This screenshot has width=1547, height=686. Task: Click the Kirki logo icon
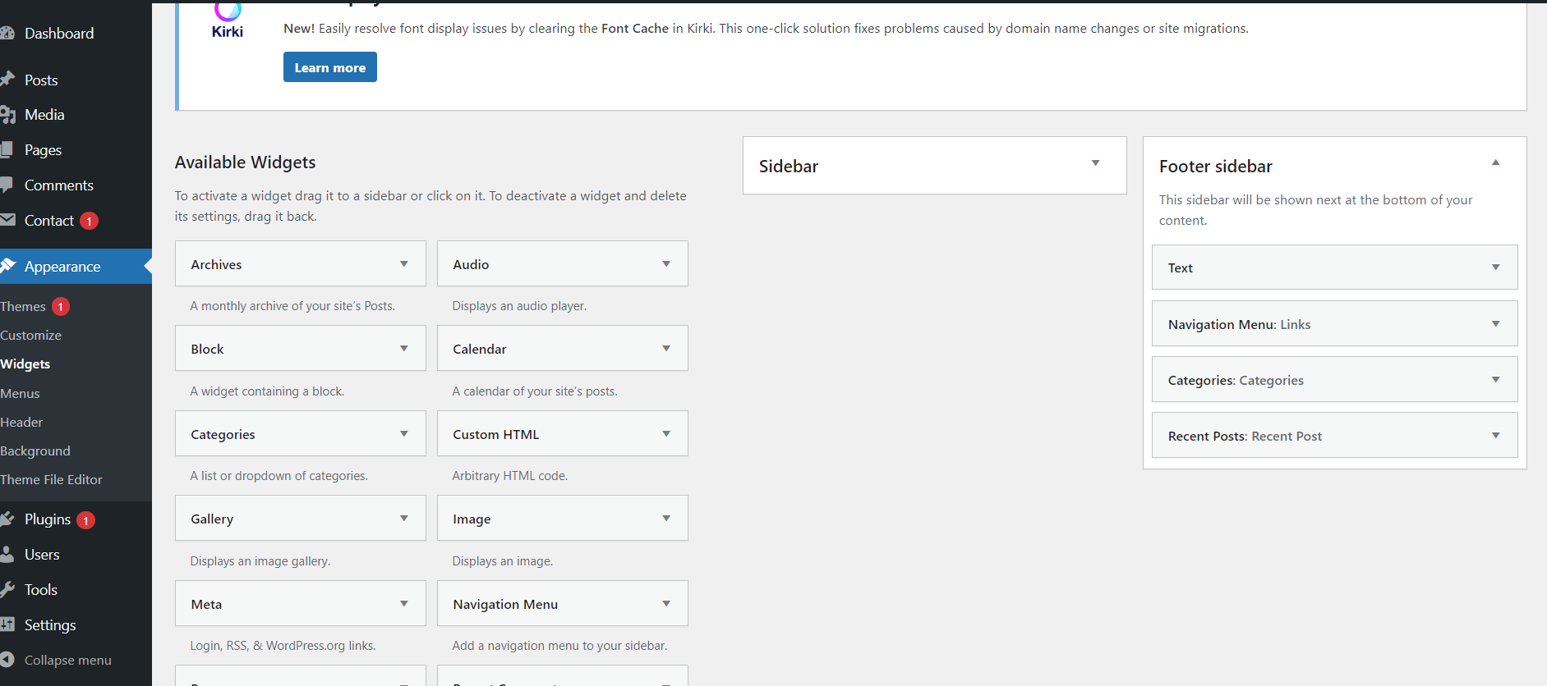(x=228, y=20)
